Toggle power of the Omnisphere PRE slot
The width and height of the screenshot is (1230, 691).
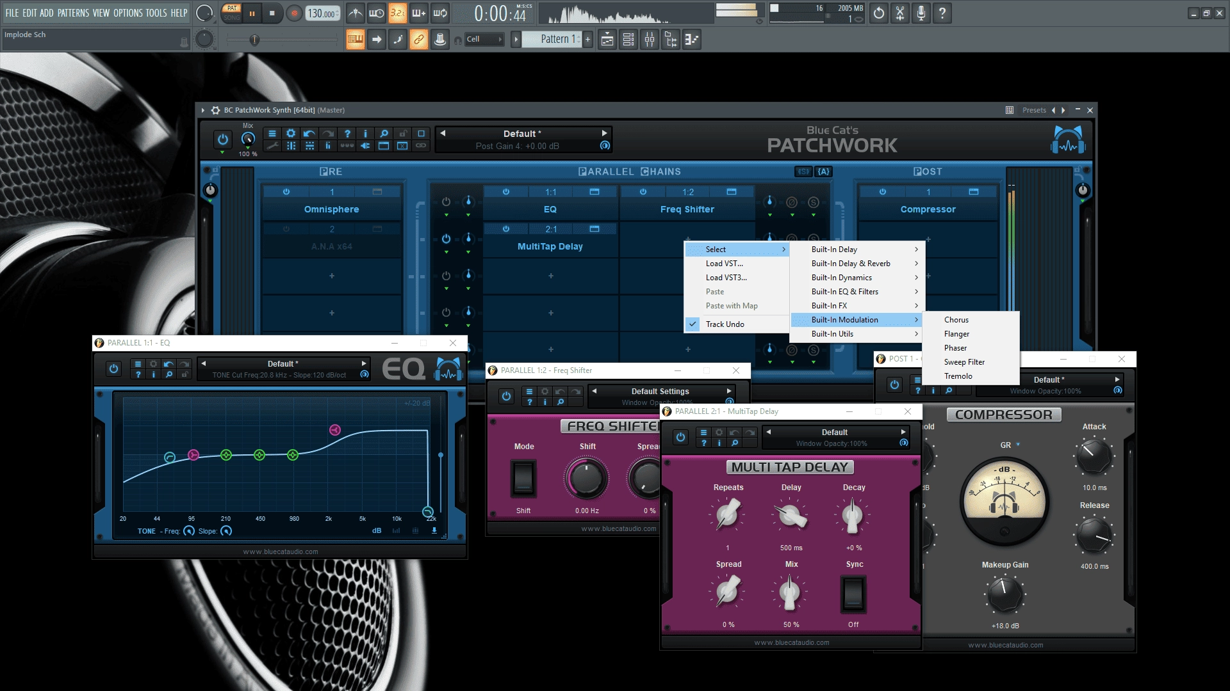tap(286, 192)
